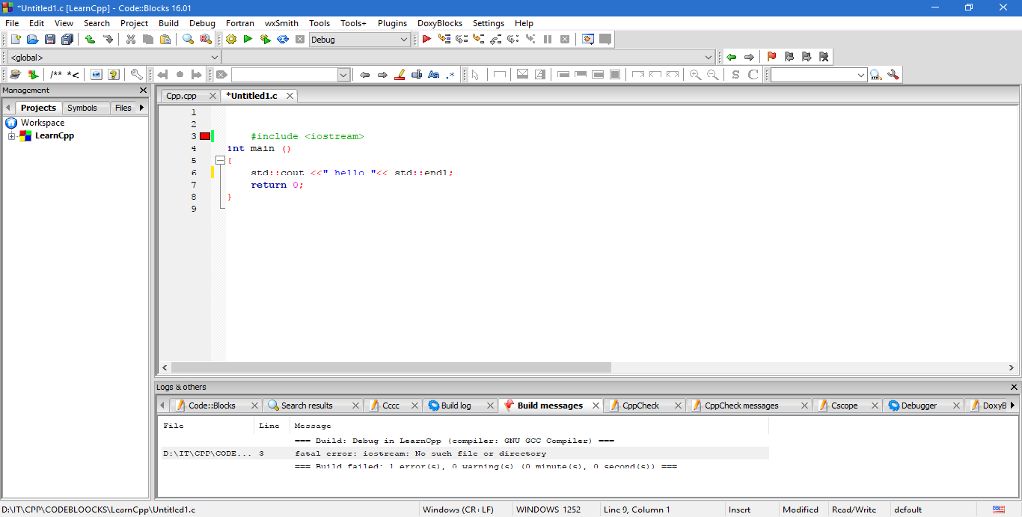Screen dimensions: 1022x517
Task: Close the Build messages tab
Action: click(596, 406)
